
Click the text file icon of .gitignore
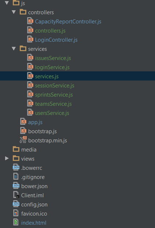tap(16, 177)
